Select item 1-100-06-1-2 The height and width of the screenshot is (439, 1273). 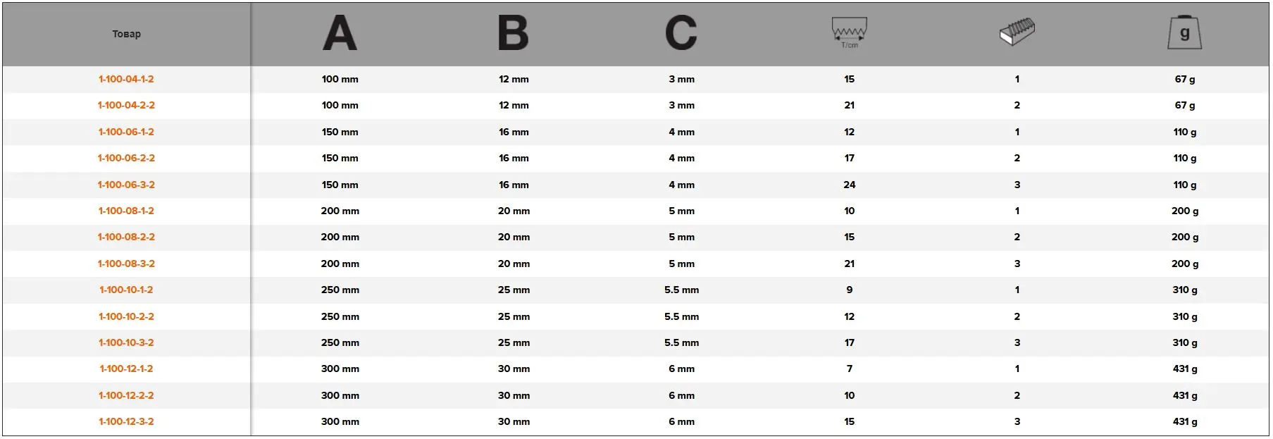pyautogui.click(x=126, y=132)
